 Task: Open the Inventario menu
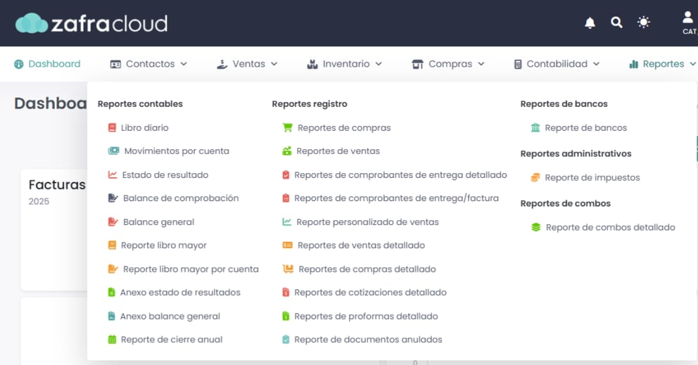(x=345, y=64)
